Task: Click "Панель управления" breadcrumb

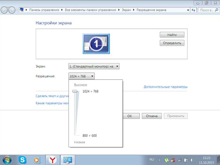Action: [44, 10]
